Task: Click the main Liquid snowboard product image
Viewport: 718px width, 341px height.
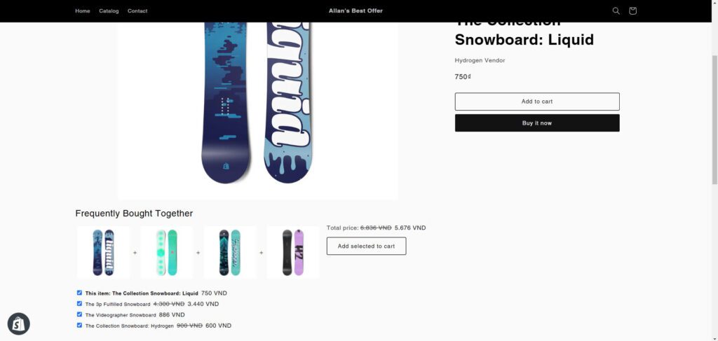Action: pos(257,105)
